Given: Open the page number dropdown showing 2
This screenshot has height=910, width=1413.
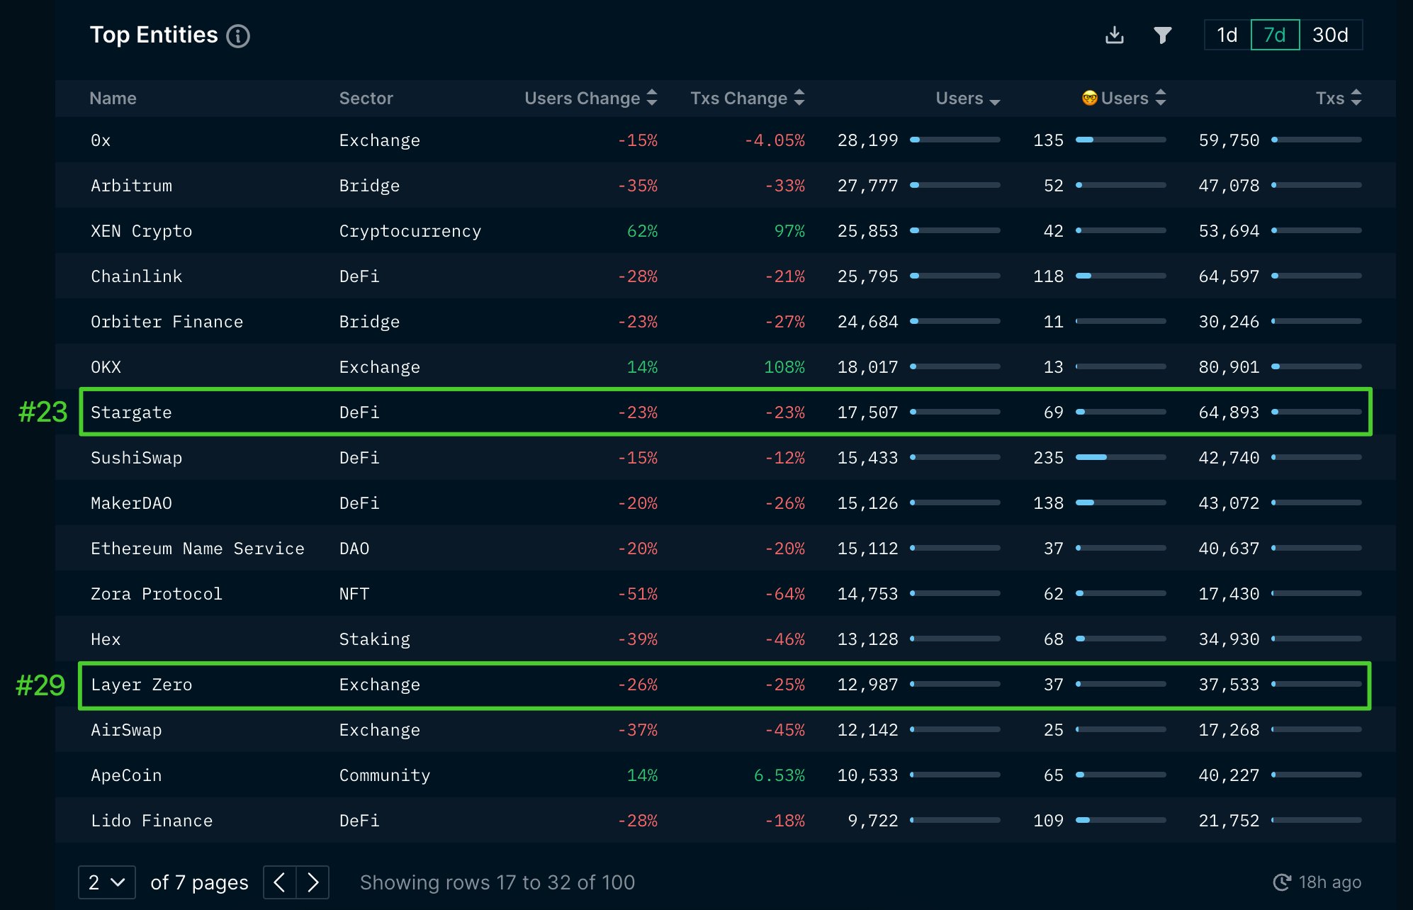Looking at the screenshot, I should tap(106, 882).
